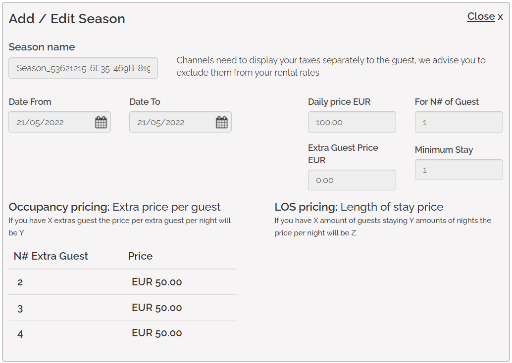Close the Add / Edit Season dialog

[x=484, y=17]
